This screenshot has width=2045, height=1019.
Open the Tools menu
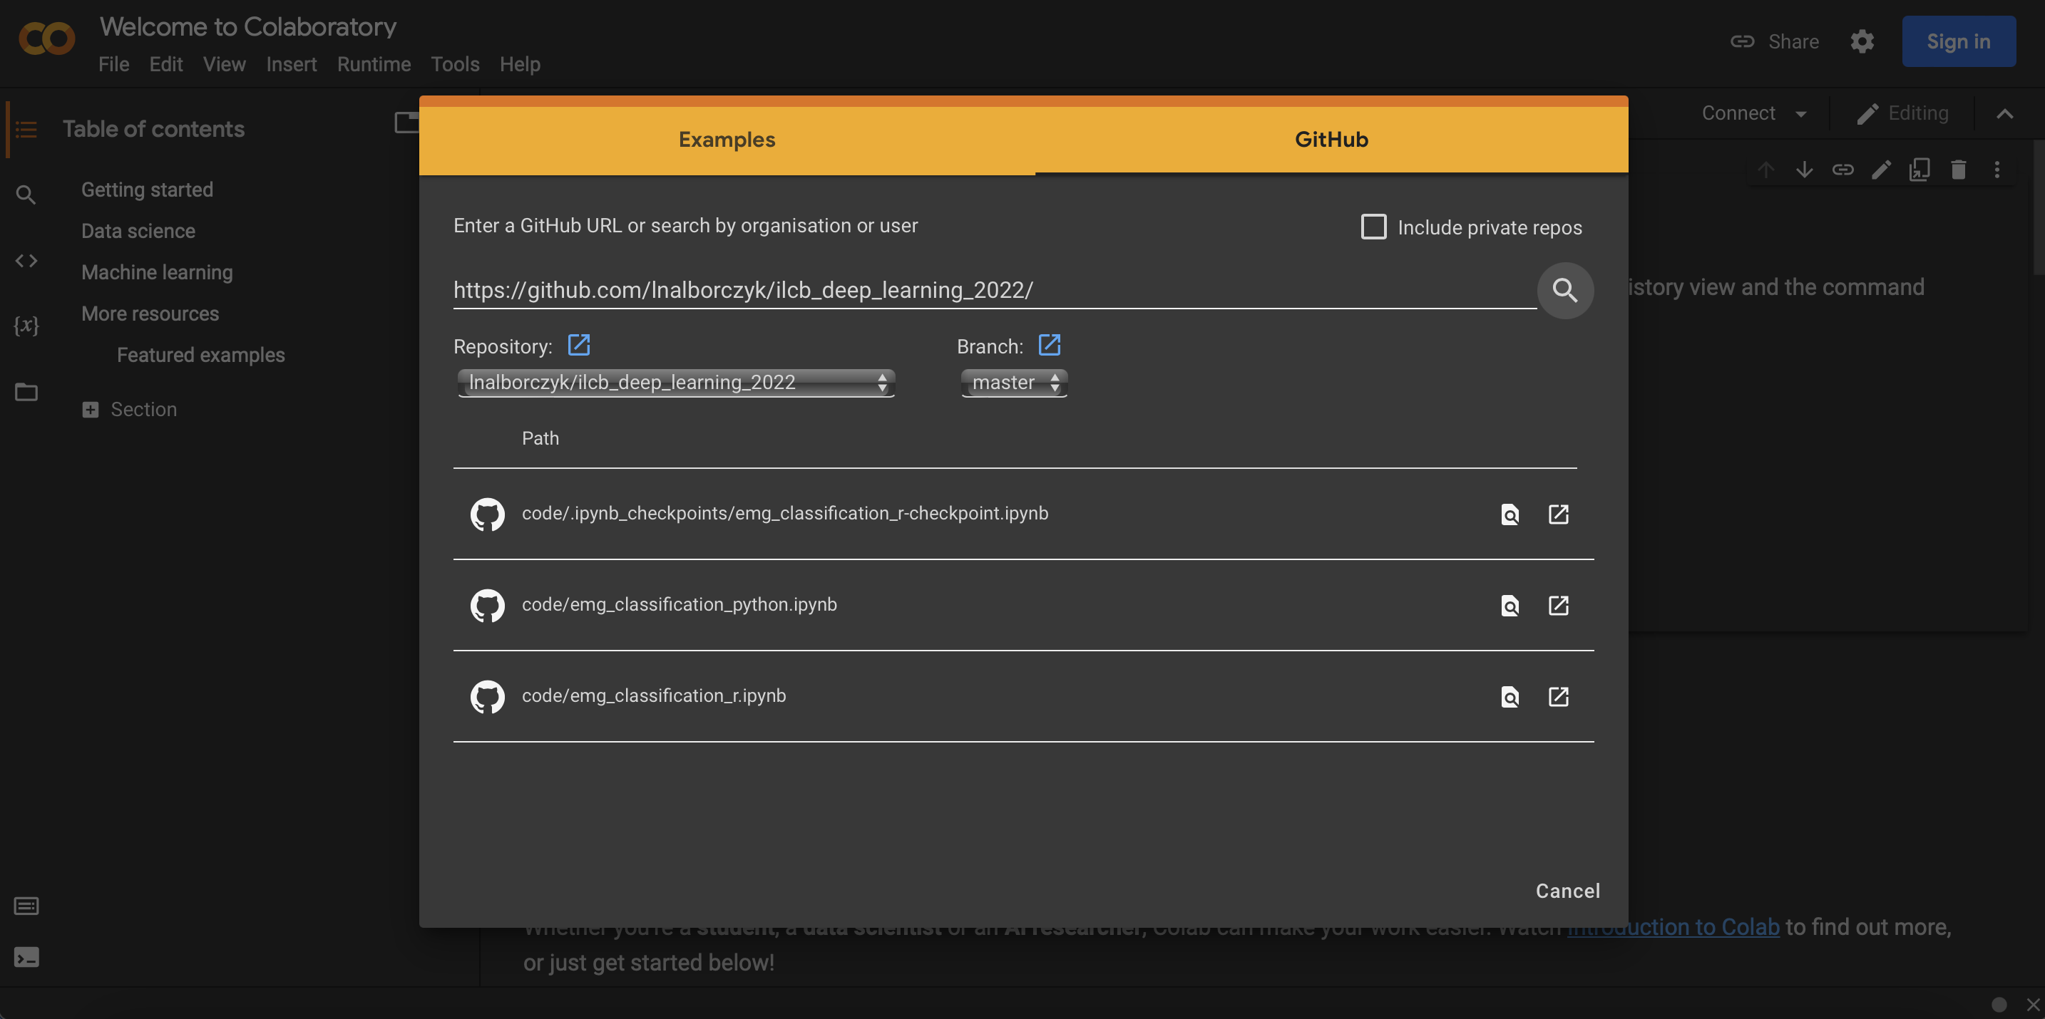click(x=455, y=64)
